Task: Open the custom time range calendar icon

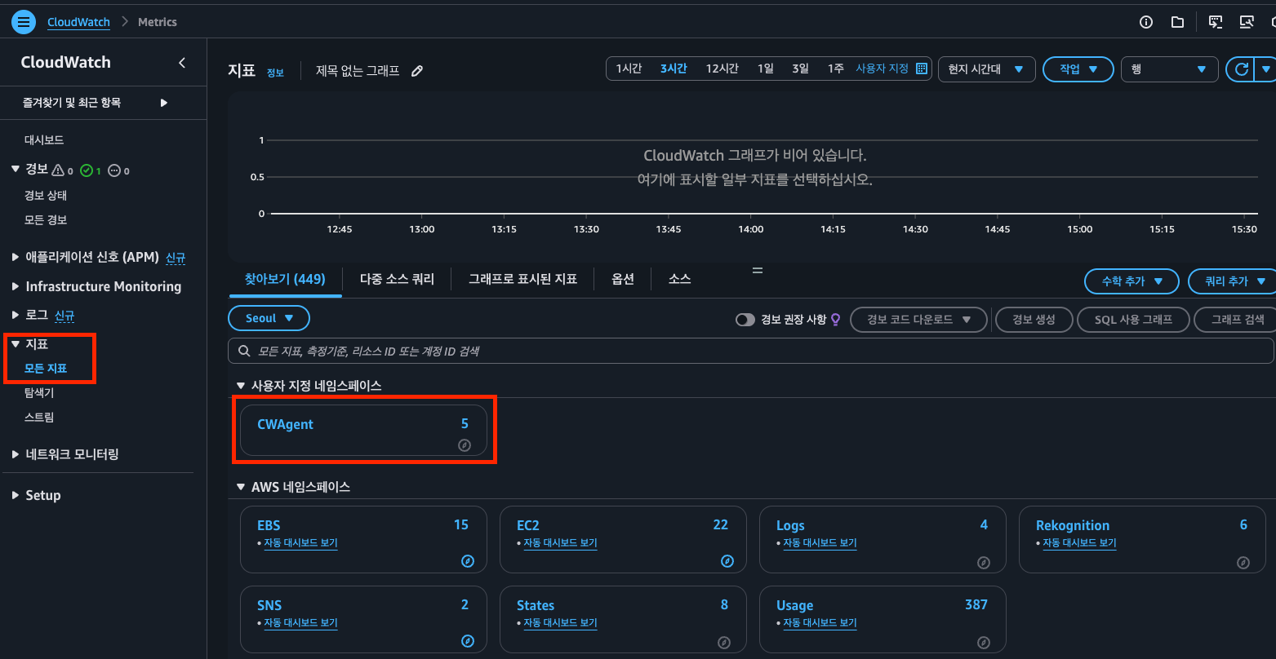Action: tap(922, 69)
